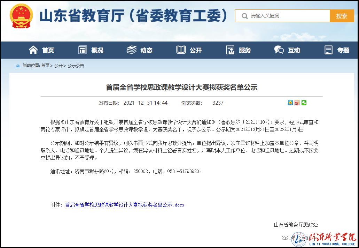359x248 pixels.
Task: Share the article via WeChat icon
Action: [304, 103]
